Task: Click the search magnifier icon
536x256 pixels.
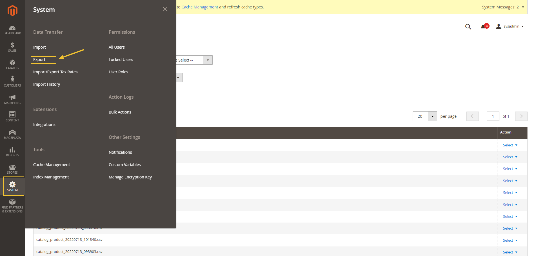Action: pos(468,27)
